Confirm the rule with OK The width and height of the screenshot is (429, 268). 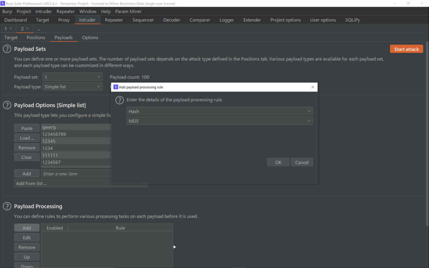tap(278, 162)
